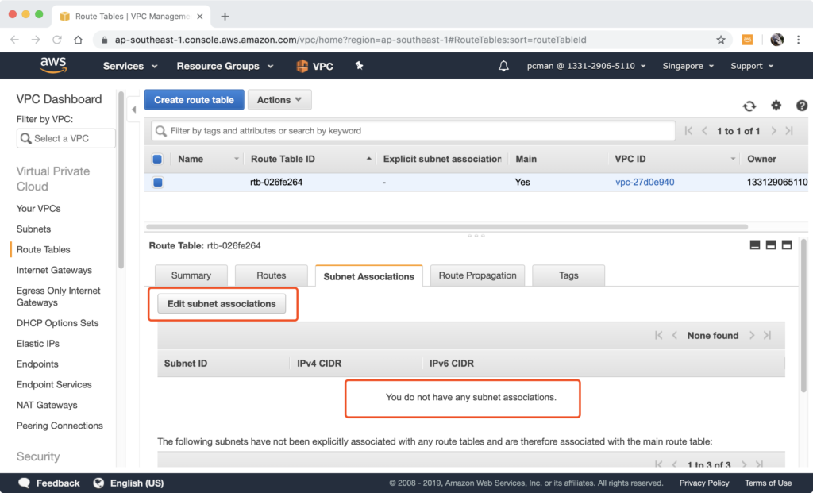Go to next page of route tables

(773, 131)
